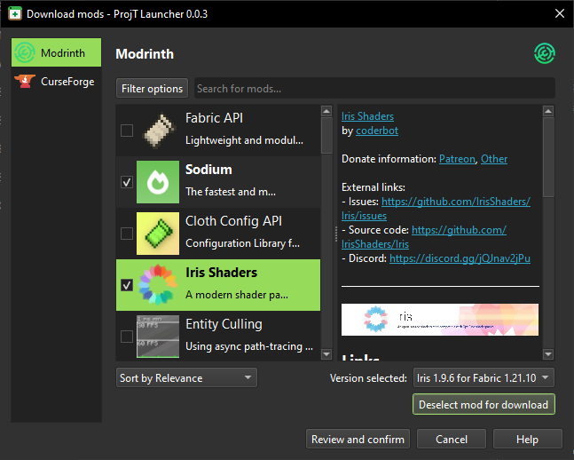Close the Download mods dialog

[x=559, y=13]
